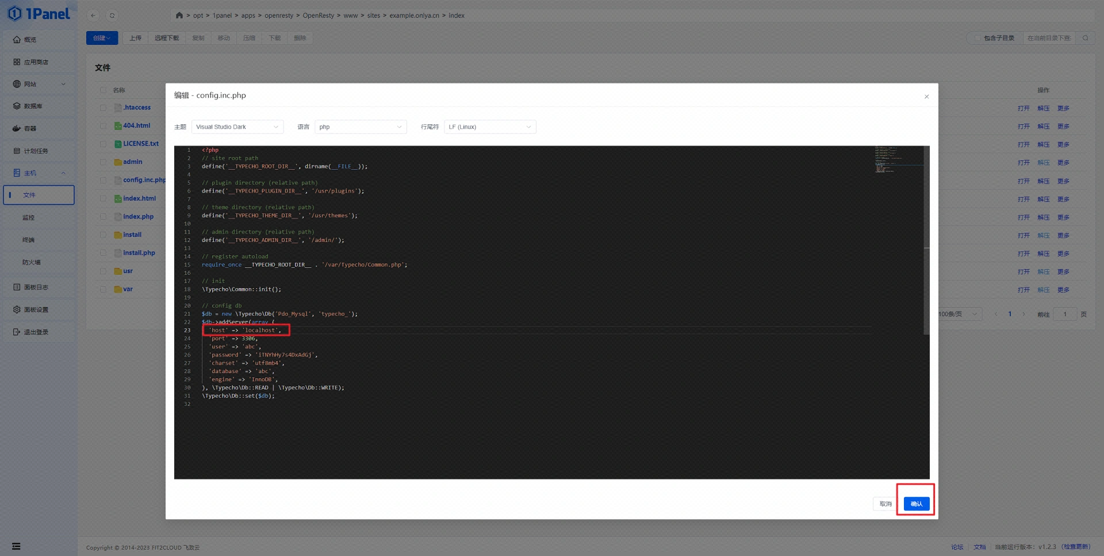Refresh the file list with reload icon
This screenshot has height=556, width=1104.
[112, 16]
